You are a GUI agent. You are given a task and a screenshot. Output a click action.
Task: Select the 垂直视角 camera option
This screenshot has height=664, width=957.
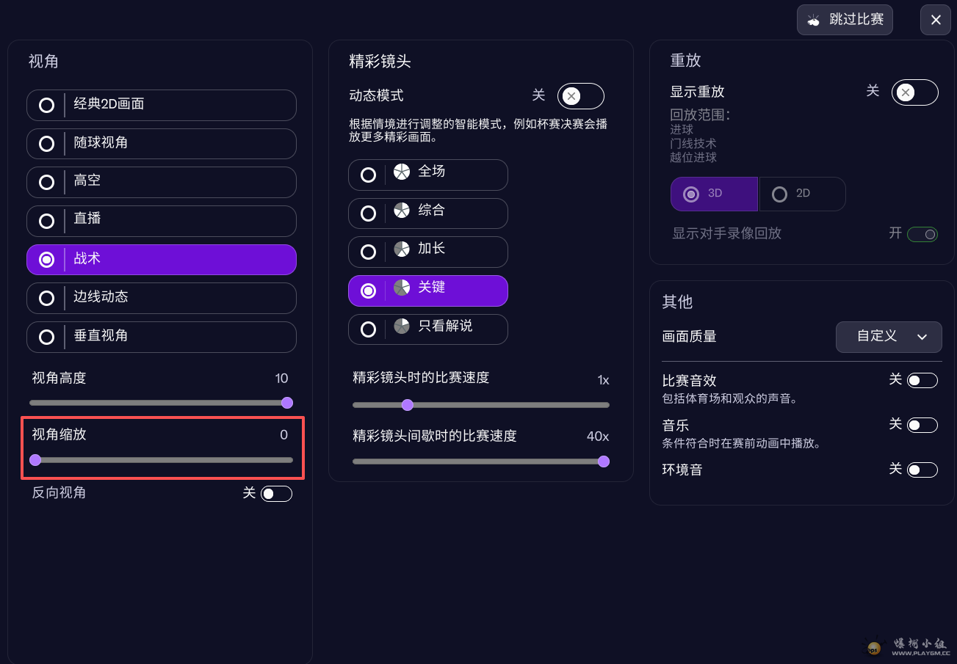(x=161, y=337)
